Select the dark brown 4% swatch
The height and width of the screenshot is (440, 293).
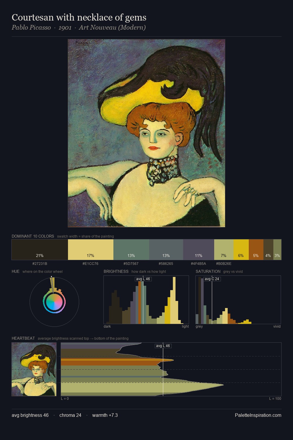(x=268, y=250)
